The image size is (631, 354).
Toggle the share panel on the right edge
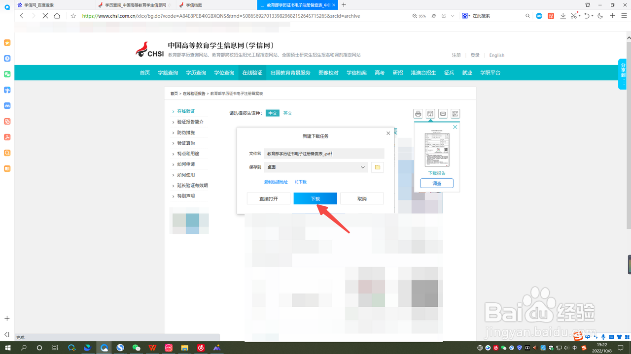click(x=623, y=74)
